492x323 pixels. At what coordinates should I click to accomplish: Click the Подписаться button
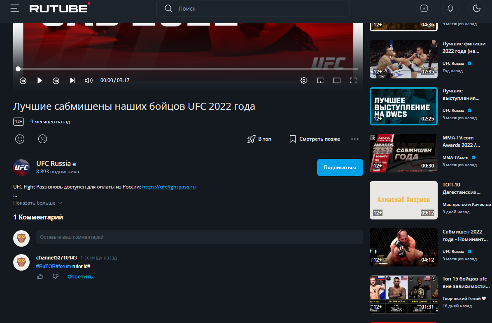point(340,167)
